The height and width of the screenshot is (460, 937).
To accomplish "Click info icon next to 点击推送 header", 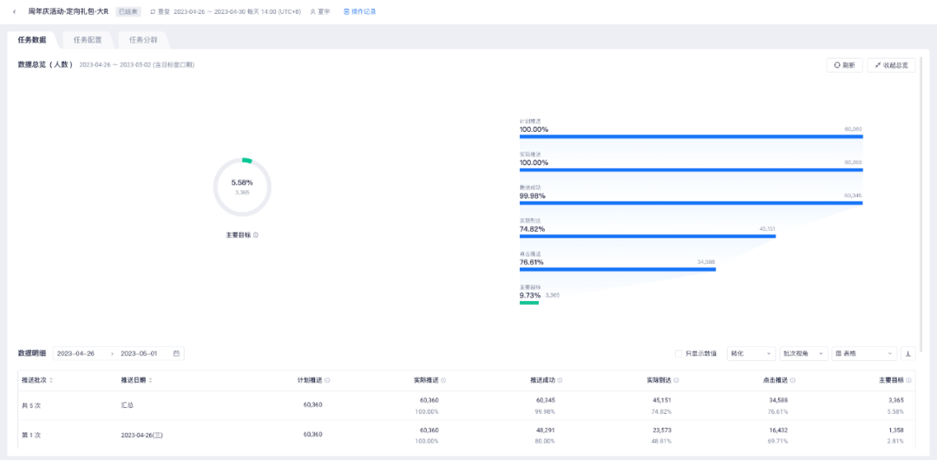I will pyautogui.click(x=792, y=380).
